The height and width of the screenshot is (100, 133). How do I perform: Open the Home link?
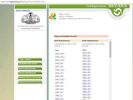click(18, 10)
